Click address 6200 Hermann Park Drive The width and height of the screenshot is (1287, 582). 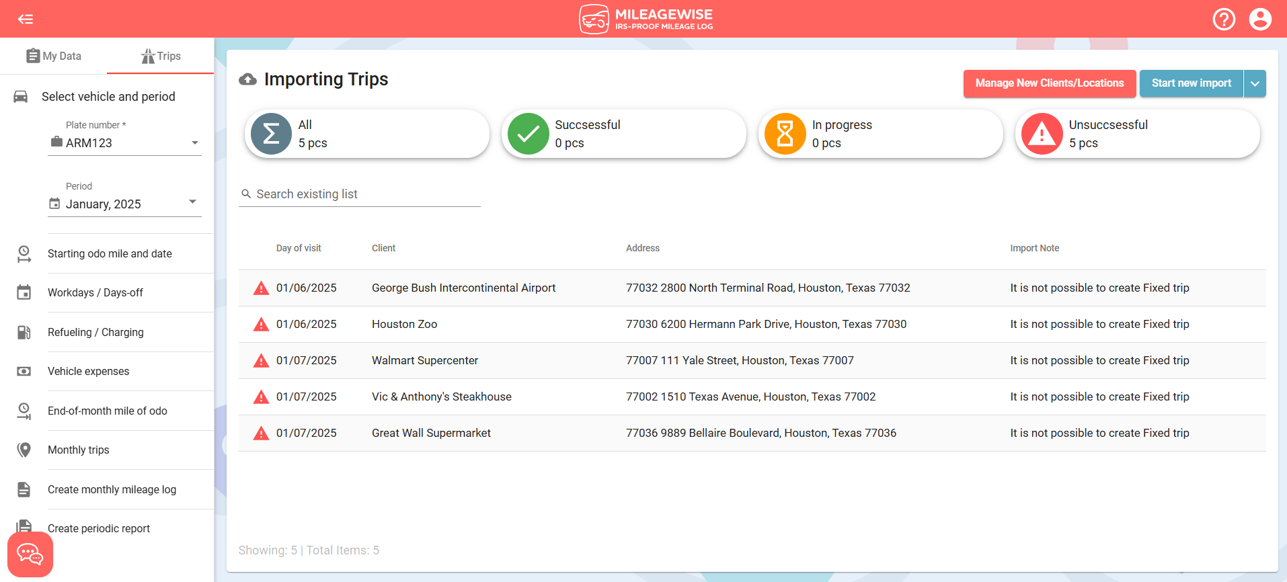point(766,324)
